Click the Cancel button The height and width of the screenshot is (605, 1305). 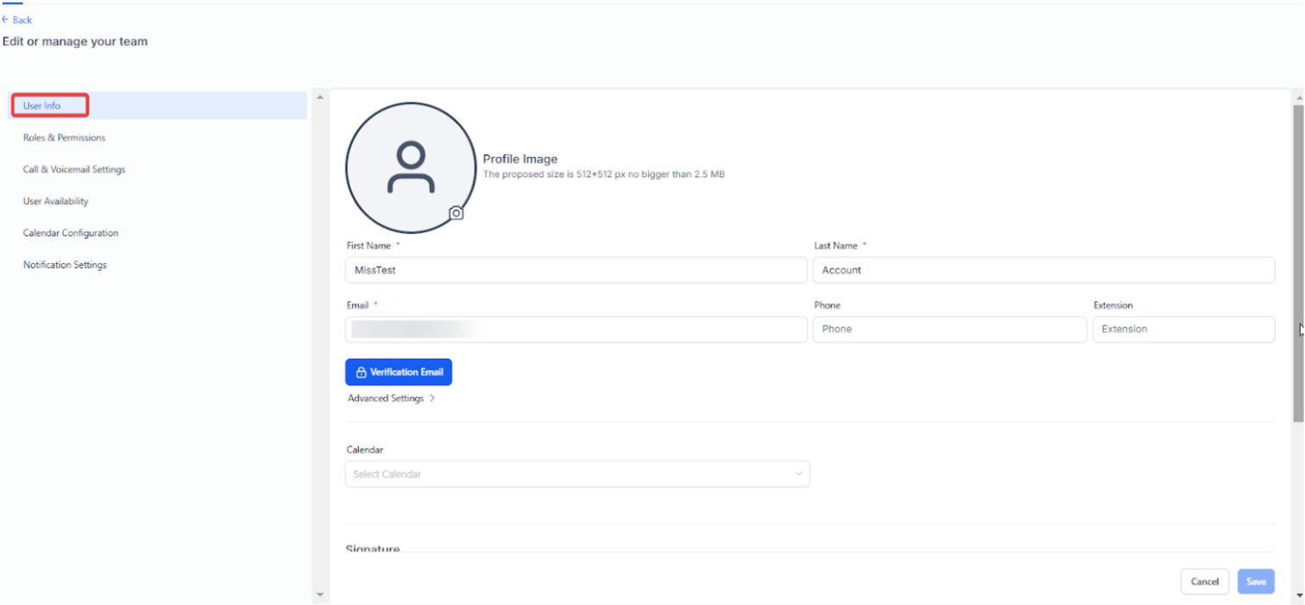(x=1204, y=582)
